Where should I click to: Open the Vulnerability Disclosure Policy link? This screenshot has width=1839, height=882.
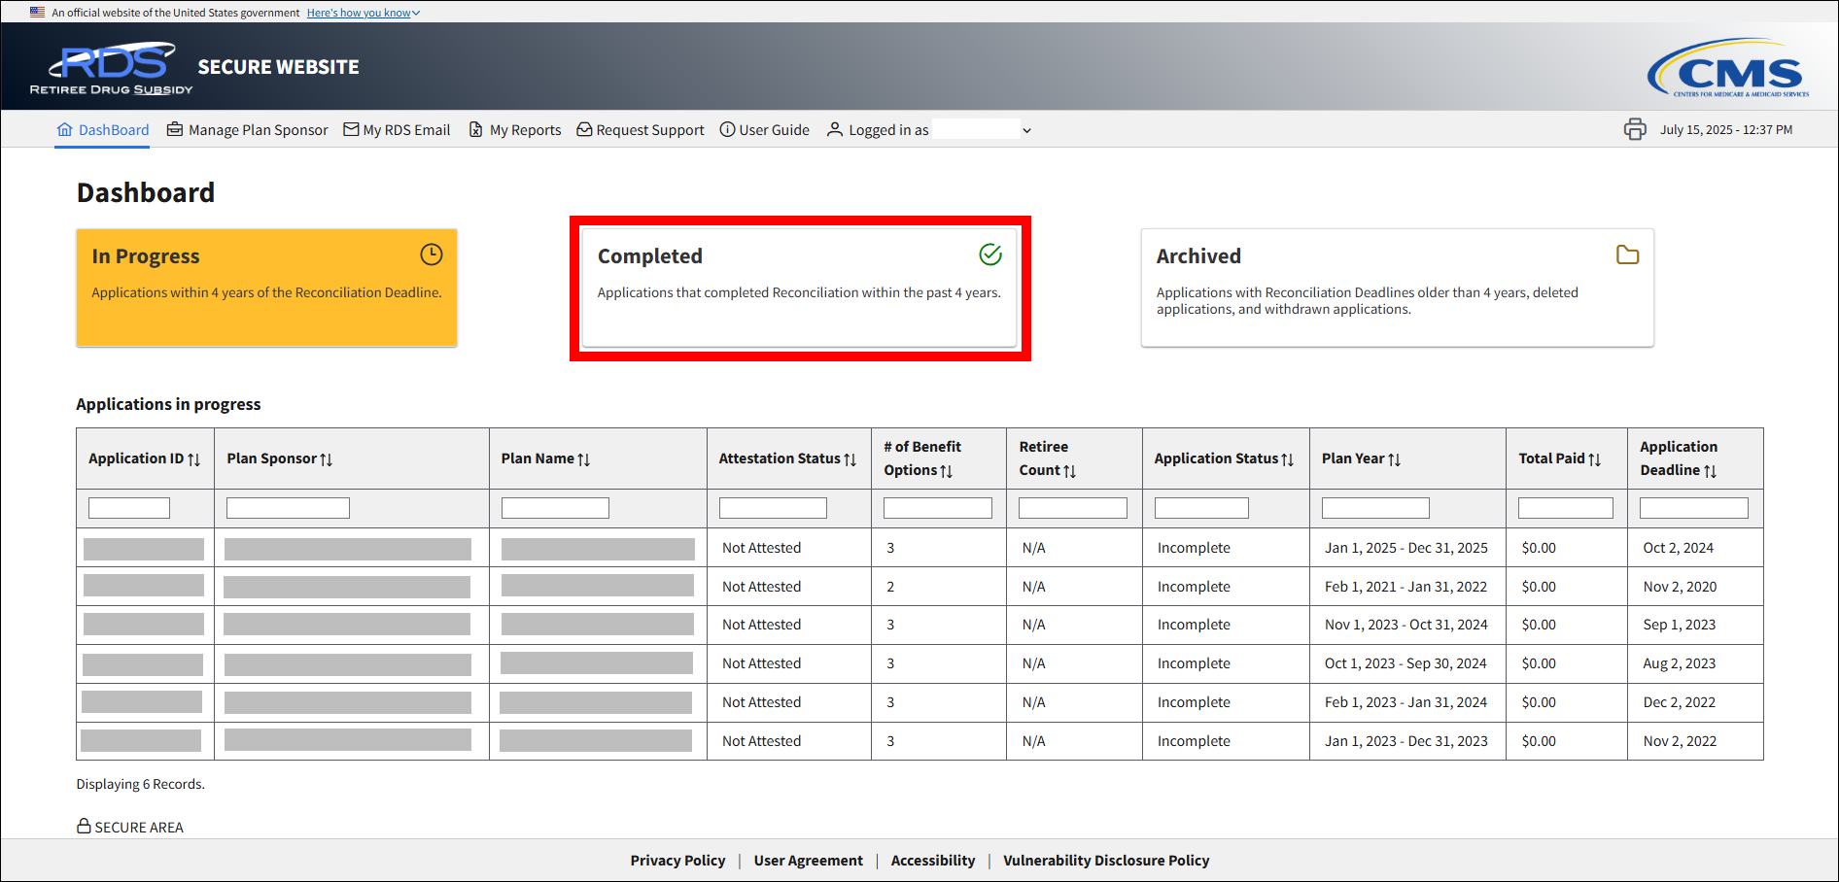1106,861
